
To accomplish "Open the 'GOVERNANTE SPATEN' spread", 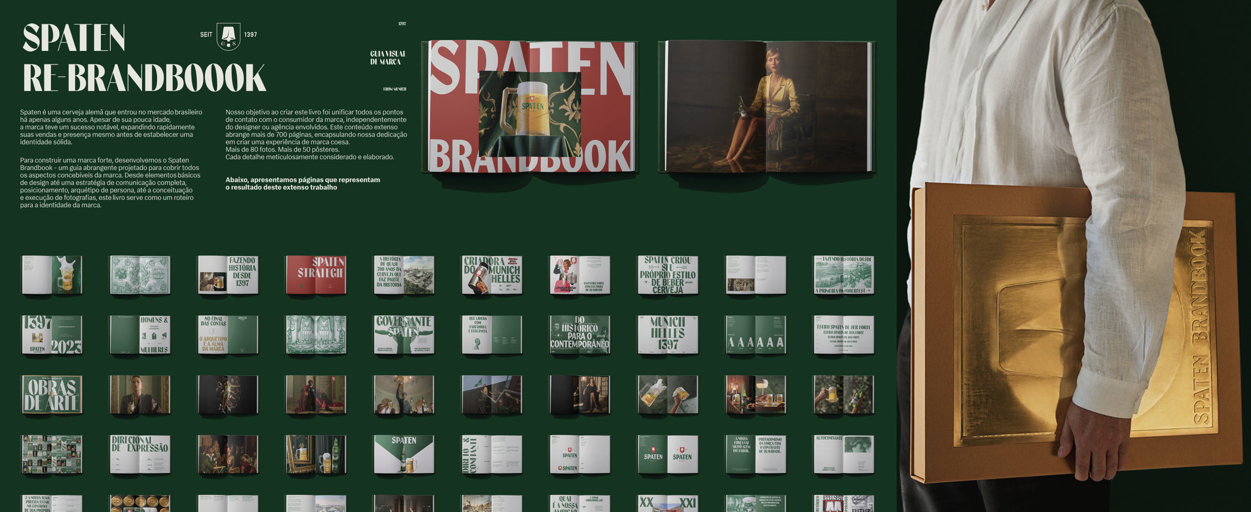I will 404,335.
